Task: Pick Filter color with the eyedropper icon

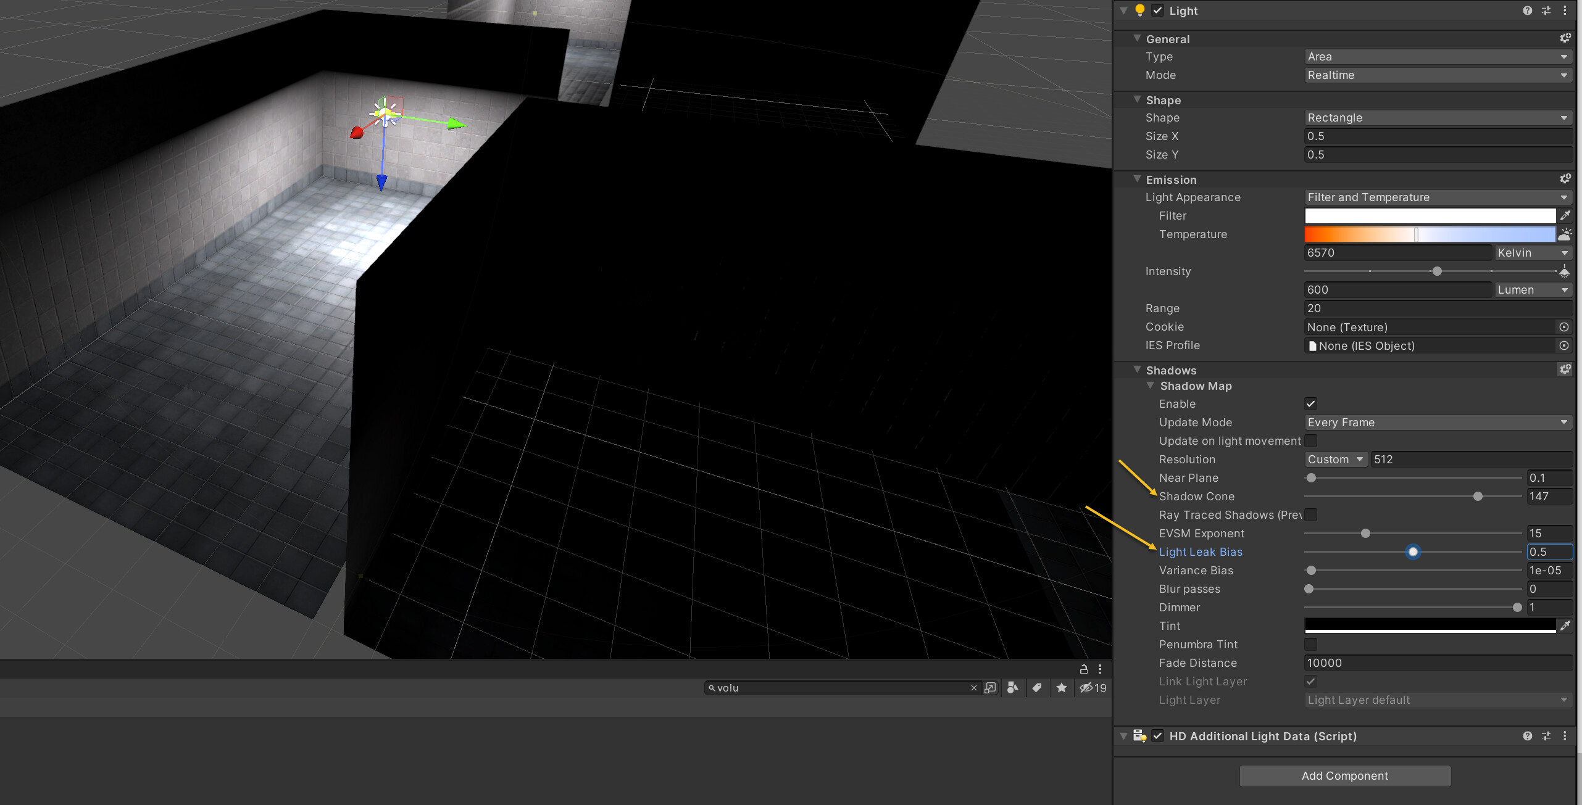Action: pyautogui.click(x=1566, y=215)
